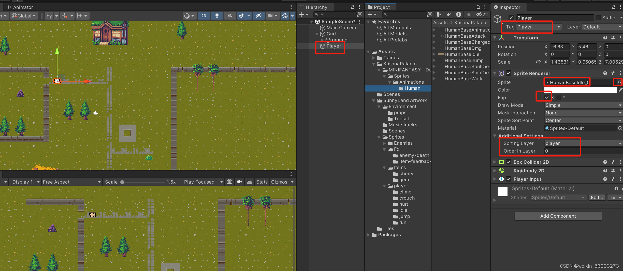Click the search by type icon in Project
This screenshot has height=271, width=623.
click(x=439, y=14)
